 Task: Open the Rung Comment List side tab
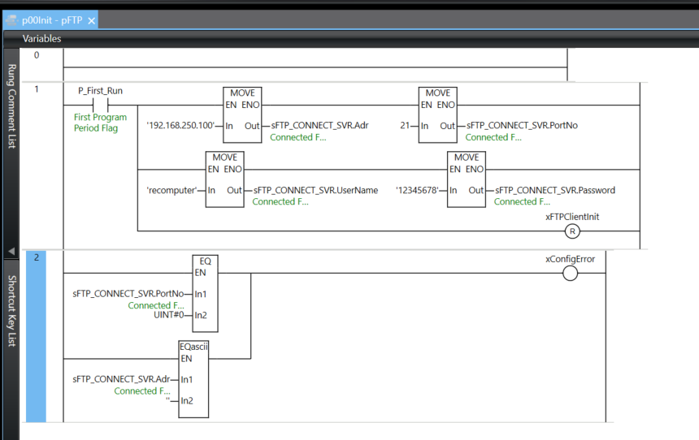[x=11, y=106]
